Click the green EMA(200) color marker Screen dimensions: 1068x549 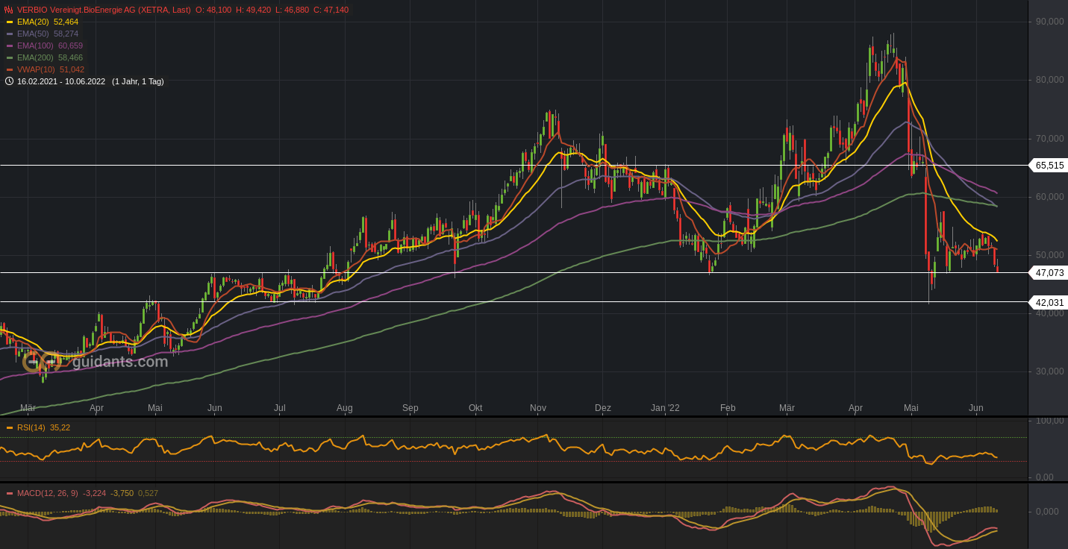10,57
